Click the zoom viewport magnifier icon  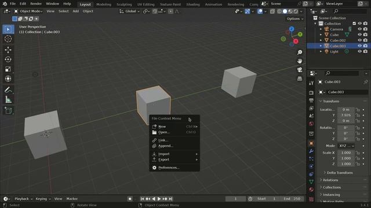click(x=300, y=53)
